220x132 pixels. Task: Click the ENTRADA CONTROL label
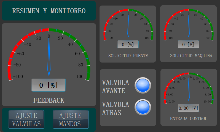[x=189, y=118]
